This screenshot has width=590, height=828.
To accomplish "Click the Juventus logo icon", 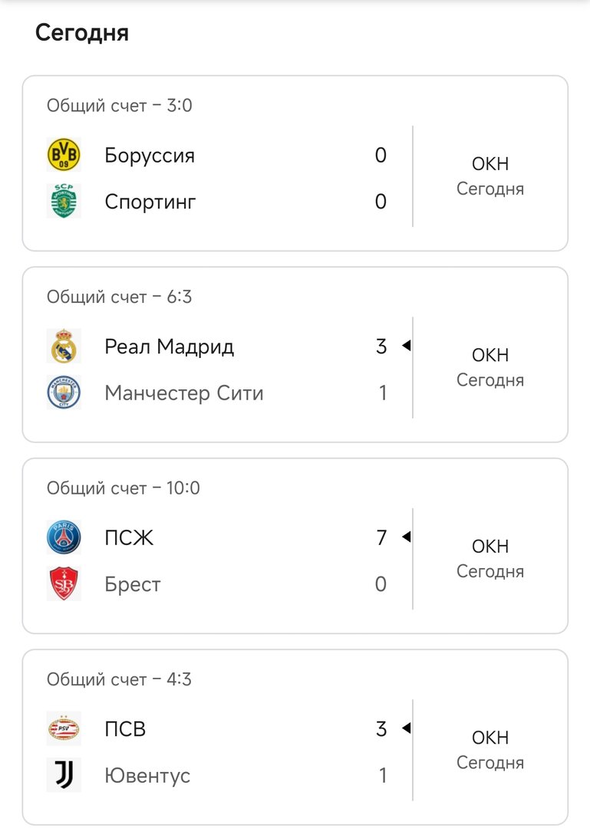I will click(63, 776).
